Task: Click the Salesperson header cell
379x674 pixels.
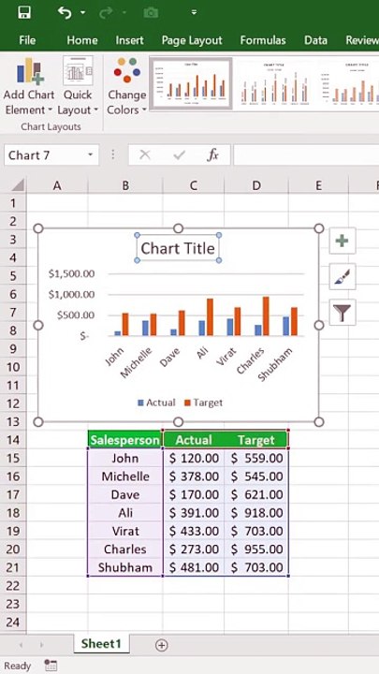Action: click(125, 440)
